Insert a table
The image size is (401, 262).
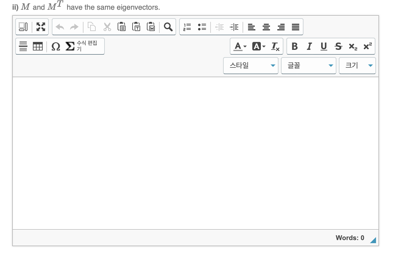pos(38,46)
